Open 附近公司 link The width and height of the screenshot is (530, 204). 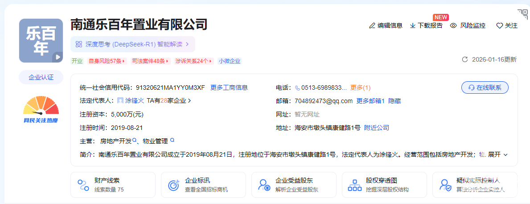tap(377, 128)
